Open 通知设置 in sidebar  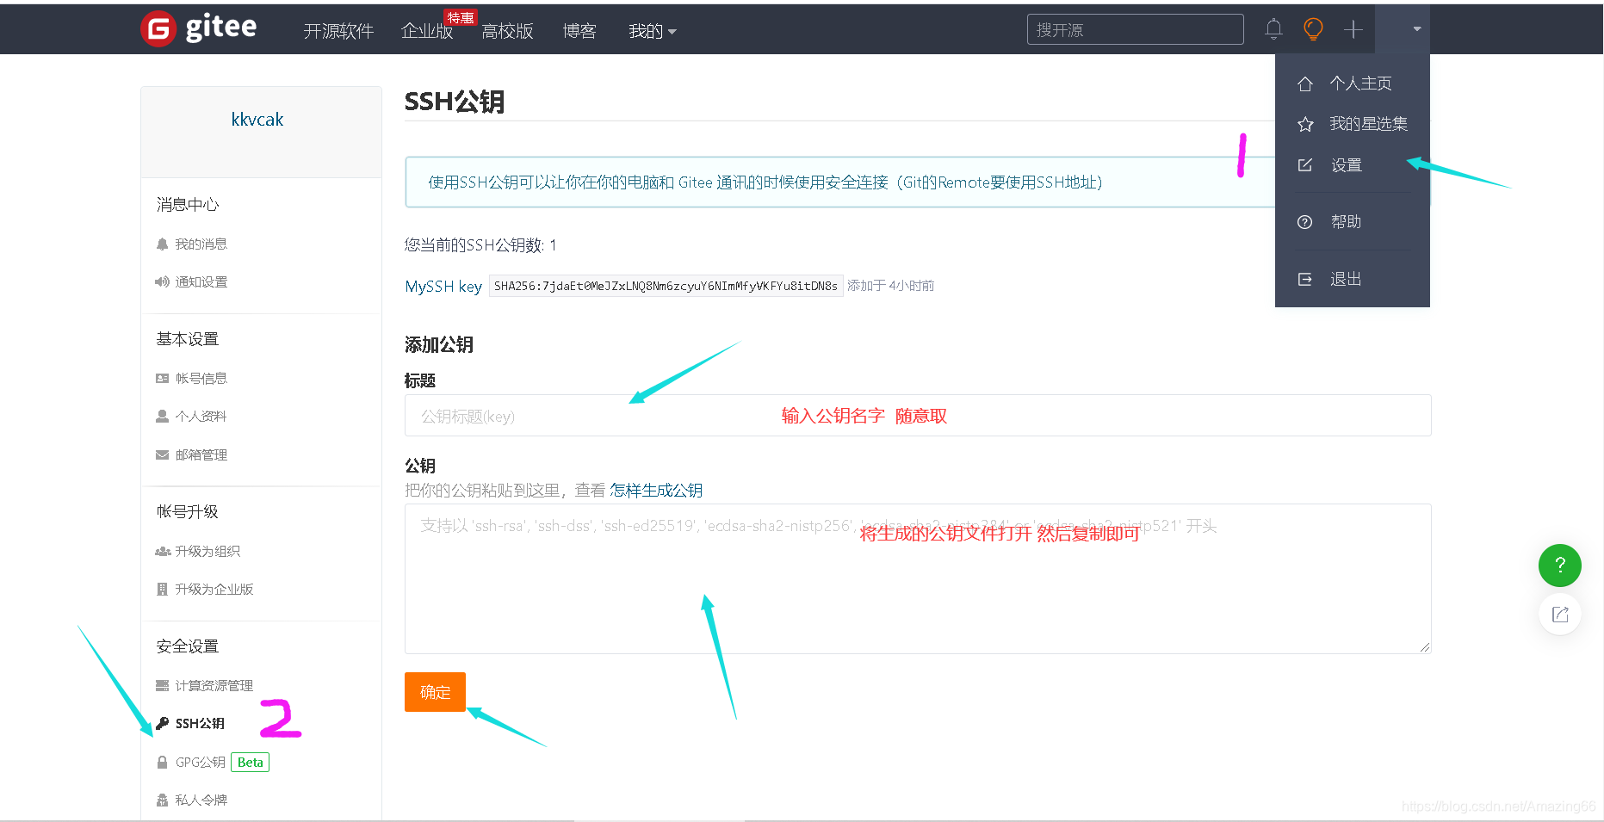coord(201,282)
